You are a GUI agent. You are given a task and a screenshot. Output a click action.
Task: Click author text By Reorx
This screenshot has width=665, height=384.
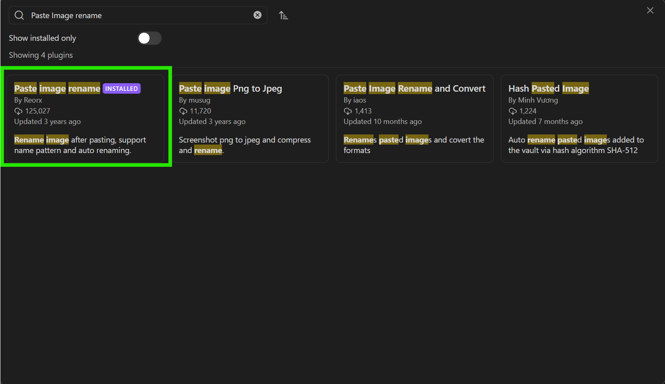pyautogui.click(x=28, y=100)
